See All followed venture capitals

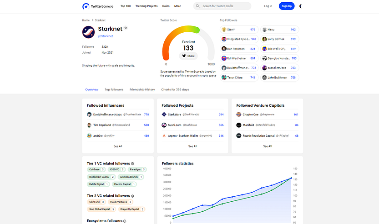tap(268, 146)
